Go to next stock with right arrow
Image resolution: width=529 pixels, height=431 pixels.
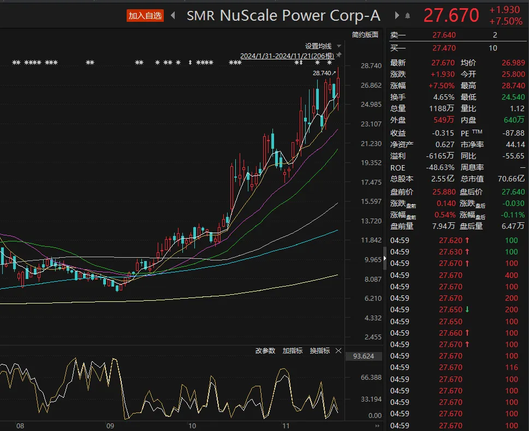point(397,16)
